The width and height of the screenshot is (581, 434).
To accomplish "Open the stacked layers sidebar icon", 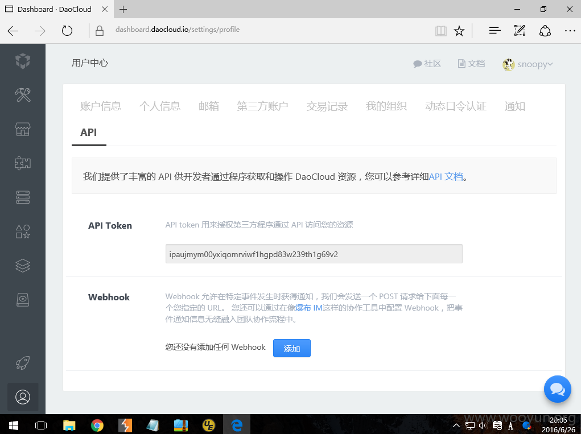I will 23,266.
